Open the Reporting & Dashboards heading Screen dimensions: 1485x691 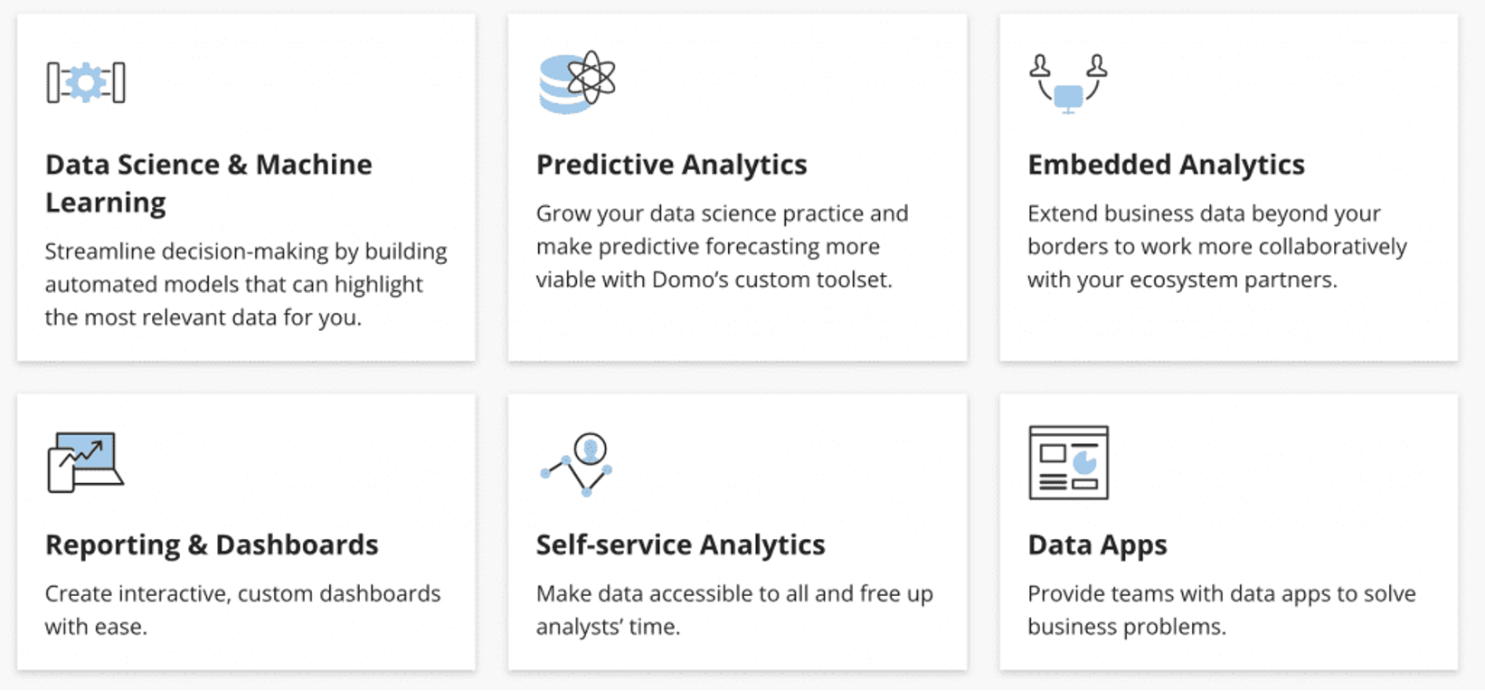(212, 544)
